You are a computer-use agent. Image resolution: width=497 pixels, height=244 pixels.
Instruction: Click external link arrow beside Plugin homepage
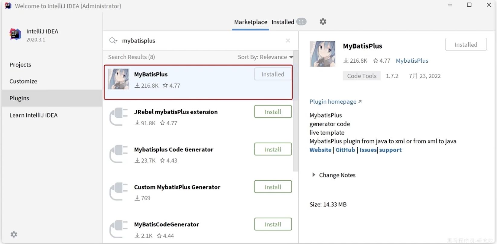click(x=360, y=102)
